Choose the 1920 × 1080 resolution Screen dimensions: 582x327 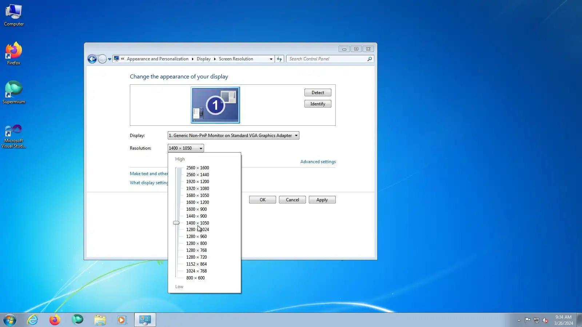198,189
